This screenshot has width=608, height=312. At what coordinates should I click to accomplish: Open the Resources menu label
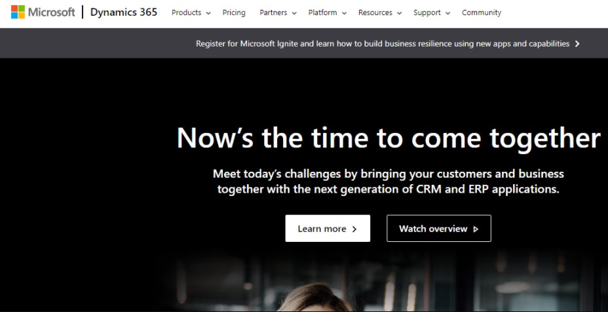375,12
